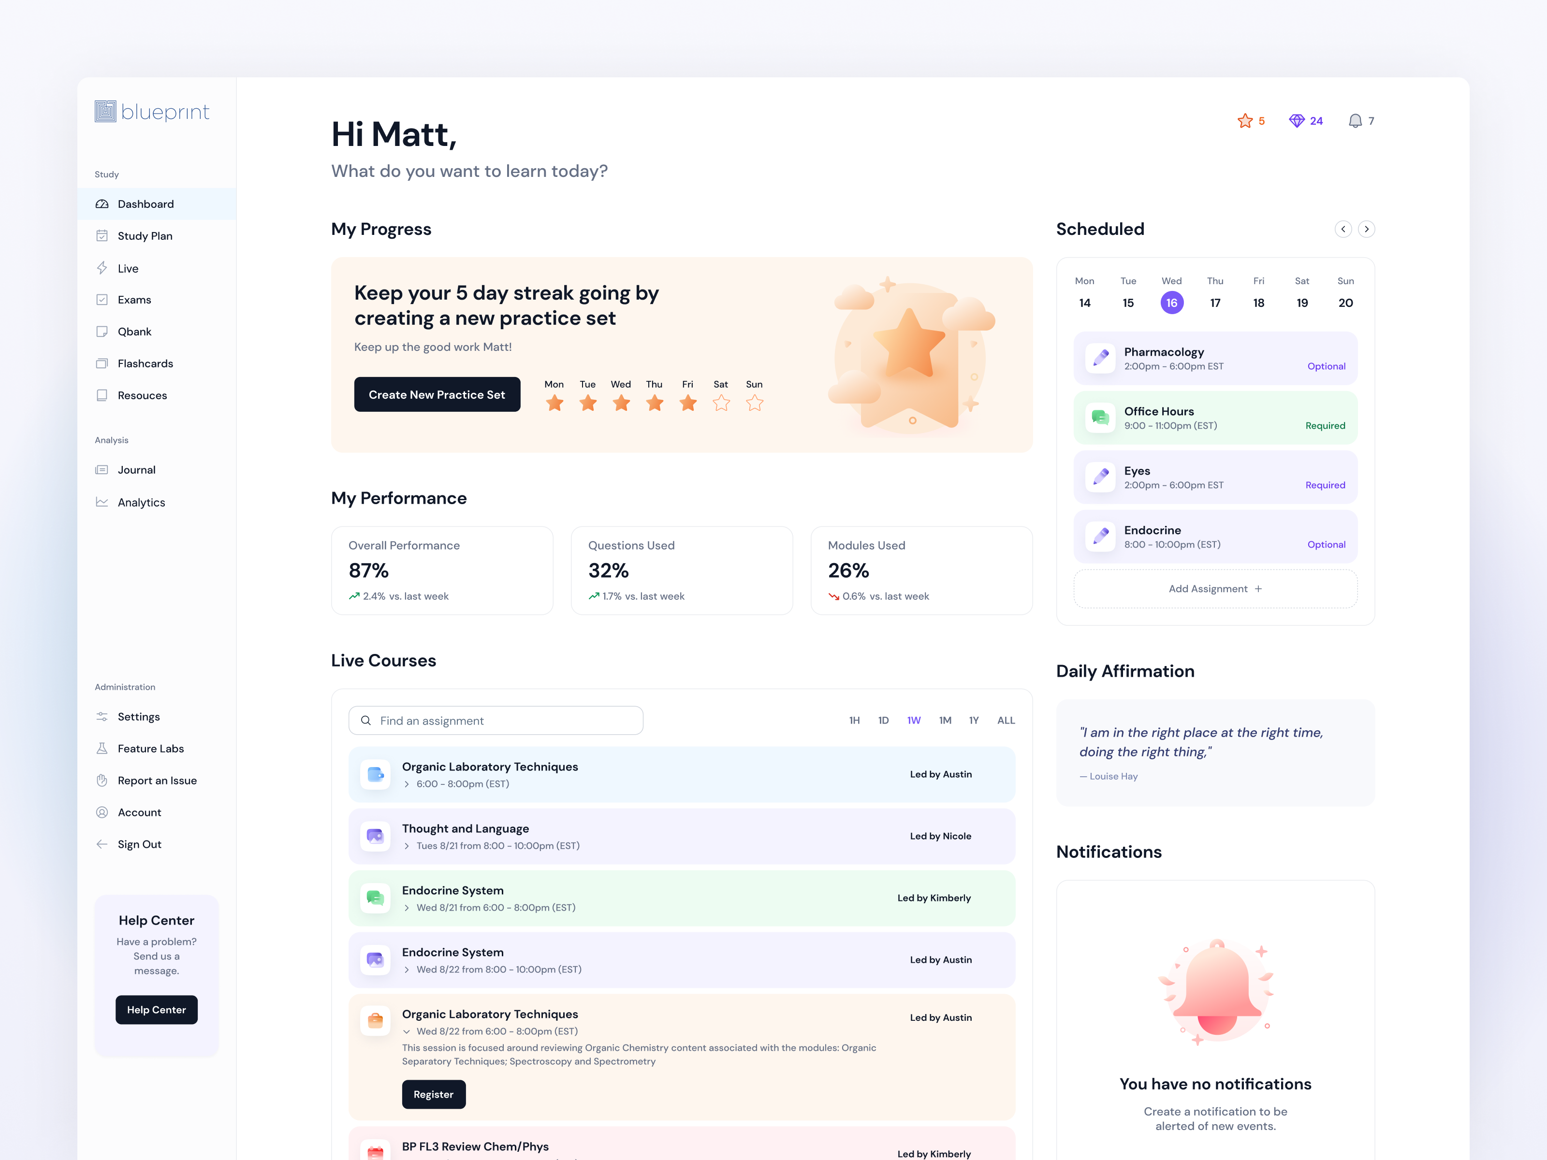The height and width of the screenshot is (1160, 1547).
Task: Expand Organic Laboratory Techniques 6:00 - 8:00pm row
Action: pos(407,784)
